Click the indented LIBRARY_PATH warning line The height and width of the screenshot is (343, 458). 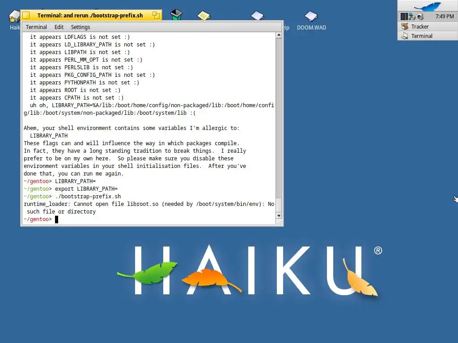click(x=49, y=136)
